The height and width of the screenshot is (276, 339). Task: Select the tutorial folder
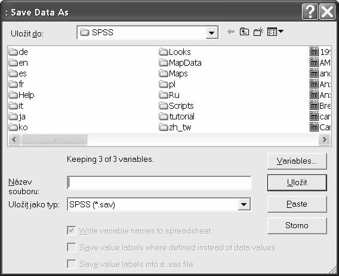click(x=177, y=116)
